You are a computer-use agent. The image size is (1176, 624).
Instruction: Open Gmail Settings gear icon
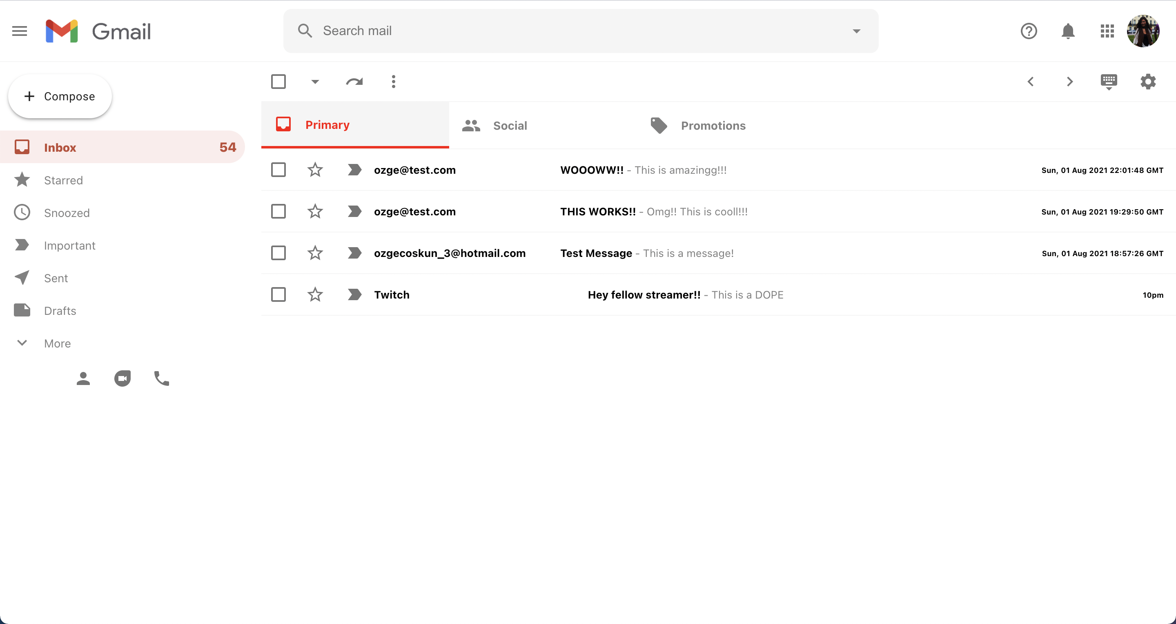coord(1148,82)
